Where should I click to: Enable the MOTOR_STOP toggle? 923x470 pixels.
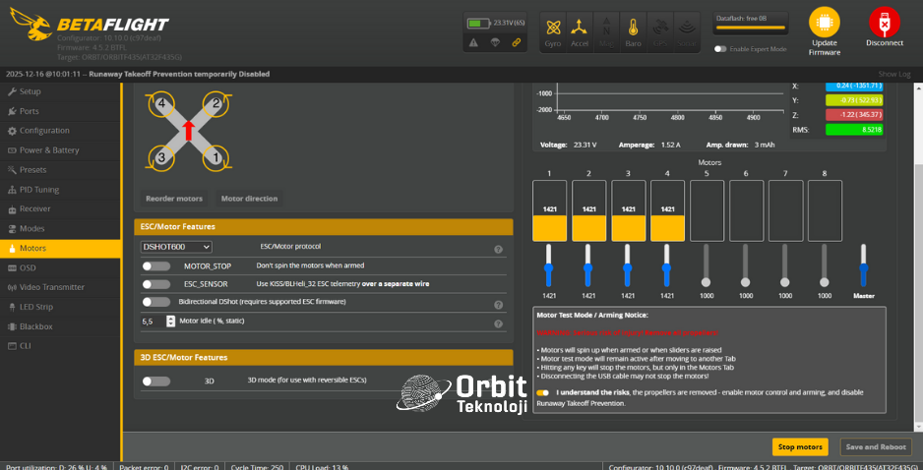tap(155, 266)
